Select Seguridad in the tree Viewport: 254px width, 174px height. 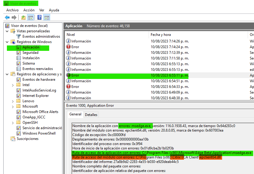tap(30, 53)
